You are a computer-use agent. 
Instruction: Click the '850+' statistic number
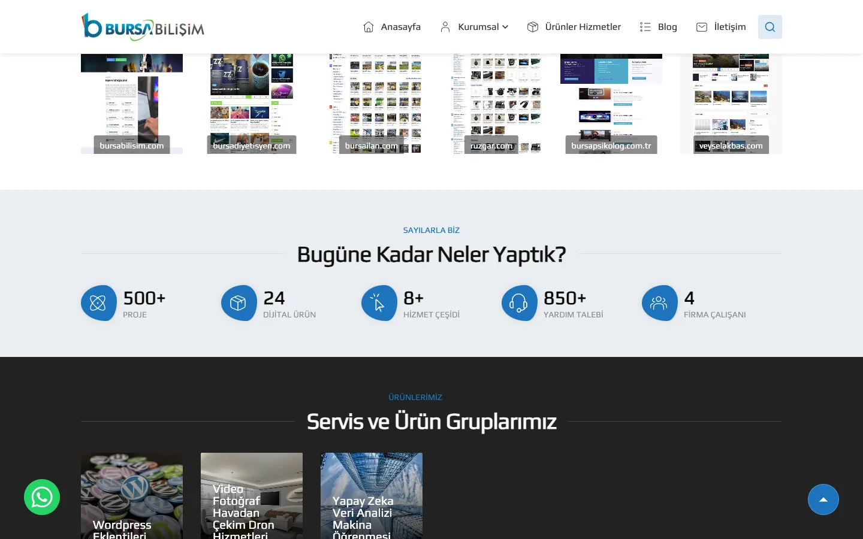565,298
